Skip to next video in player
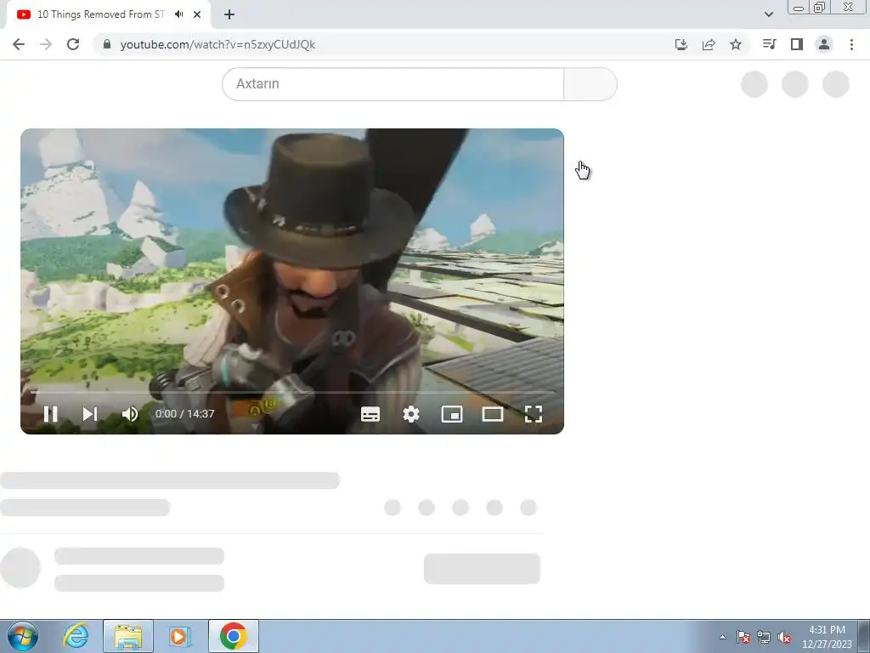Viewport: 870px width, 653px height. coord(90,414)
